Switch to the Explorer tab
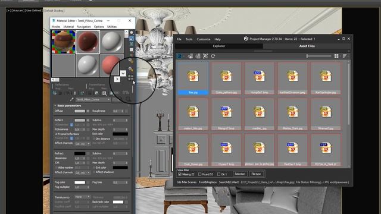Image resolution: width=381 pixels, height=214 pixels. pos(219,46)
